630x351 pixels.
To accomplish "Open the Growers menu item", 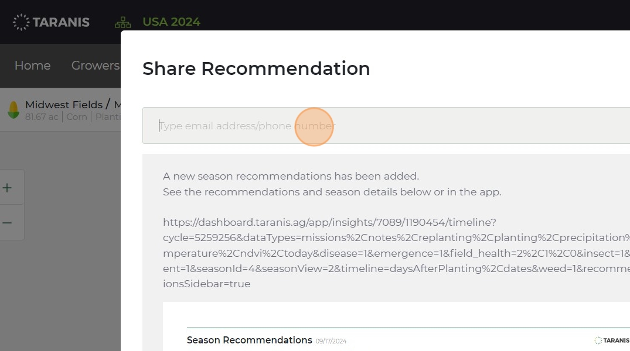I will coord(95,66).
